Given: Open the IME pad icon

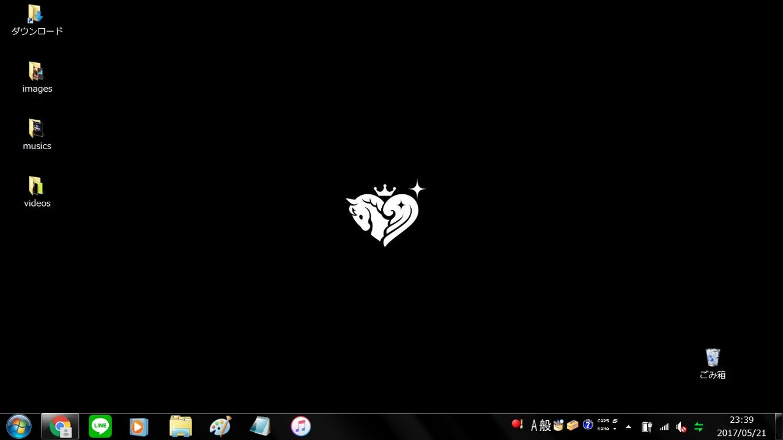Looking at the screenshot, I should click(558, 425).
